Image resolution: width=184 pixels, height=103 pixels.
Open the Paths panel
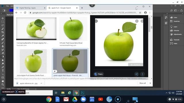click(x=174, y=43)
